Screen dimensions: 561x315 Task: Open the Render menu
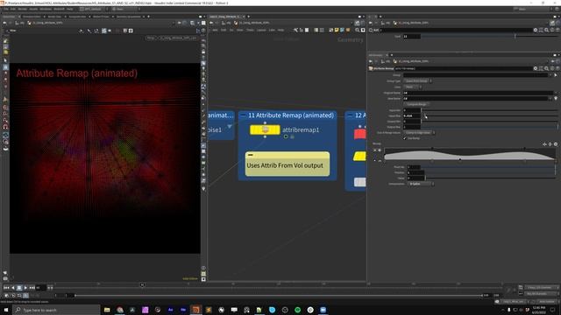23,9
